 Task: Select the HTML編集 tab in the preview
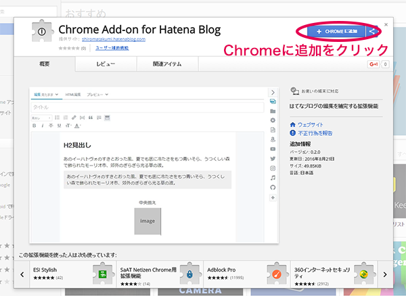coord(73,95)
